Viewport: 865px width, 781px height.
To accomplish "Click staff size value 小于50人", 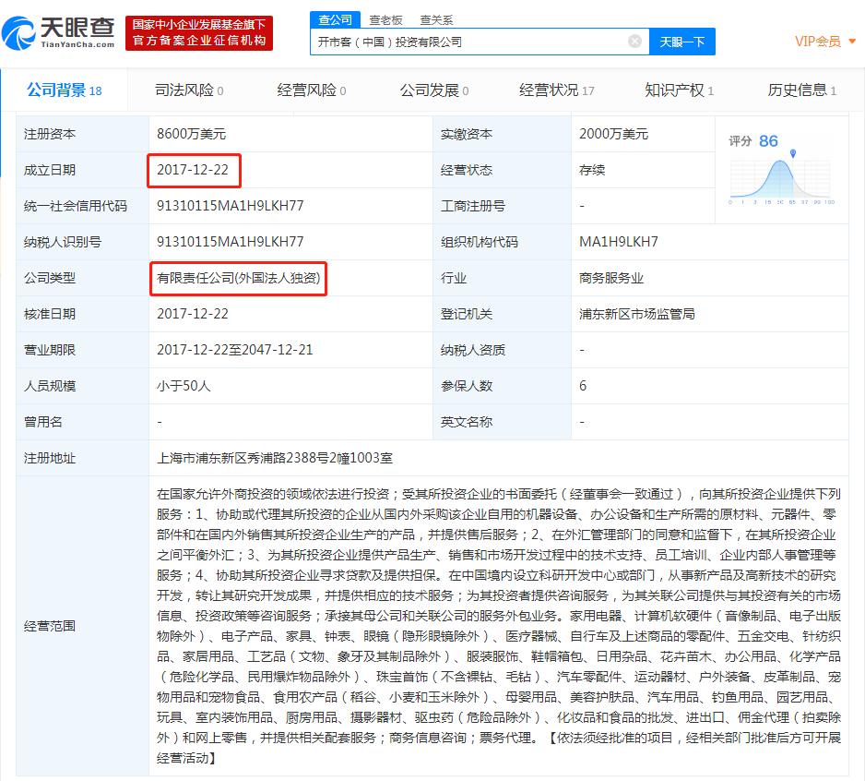I will click(x=184, y=386).
